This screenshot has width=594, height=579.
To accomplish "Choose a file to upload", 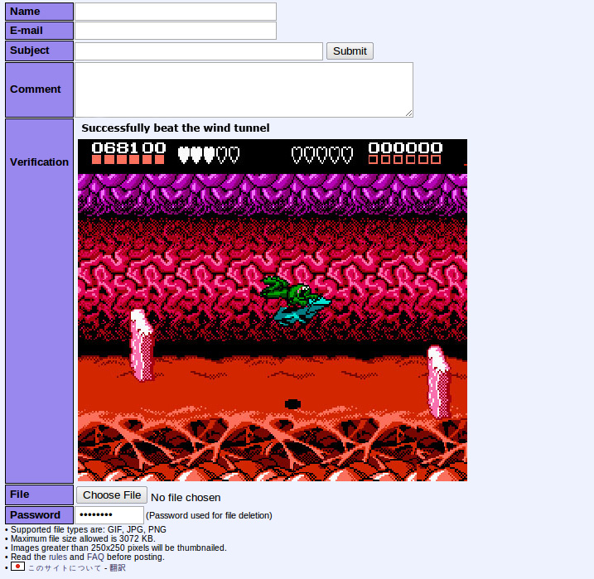I will pyautogui.click(x=112, y=495).
